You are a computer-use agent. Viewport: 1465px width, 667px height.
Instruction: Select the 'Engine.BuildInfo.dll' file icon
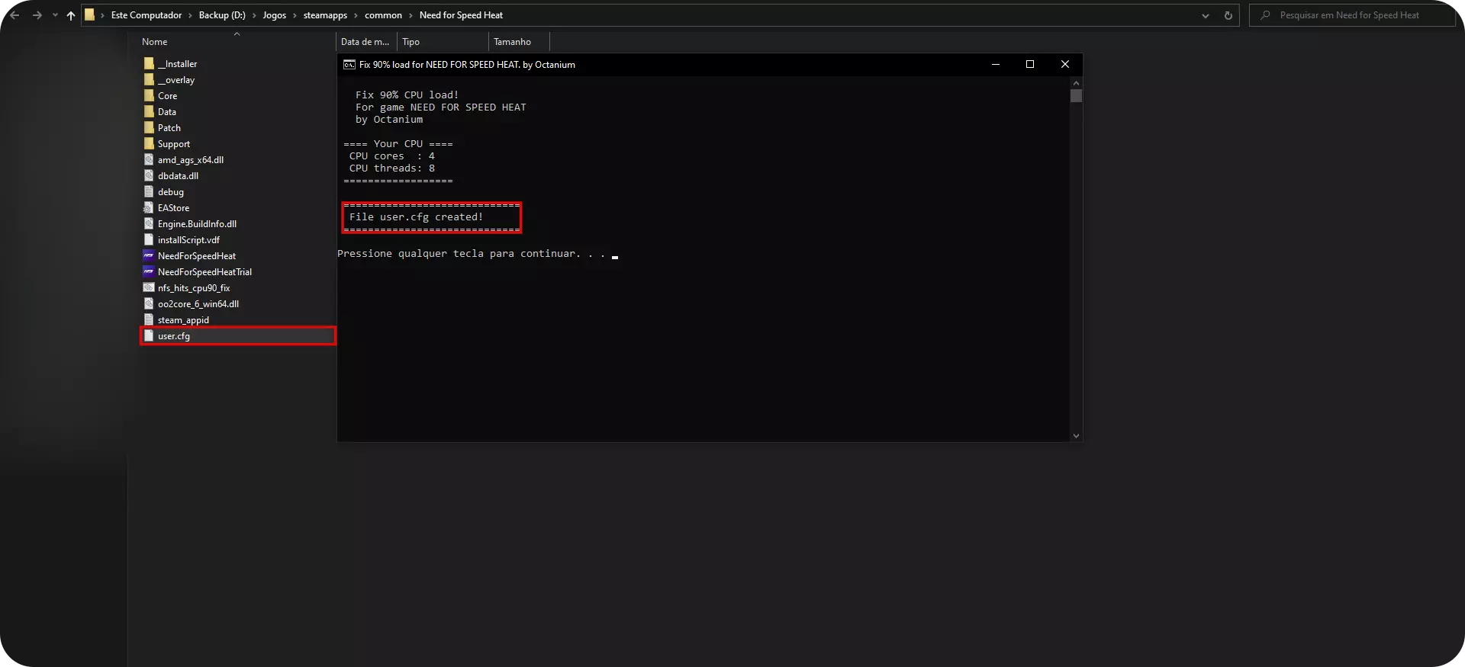pos(149,224)
